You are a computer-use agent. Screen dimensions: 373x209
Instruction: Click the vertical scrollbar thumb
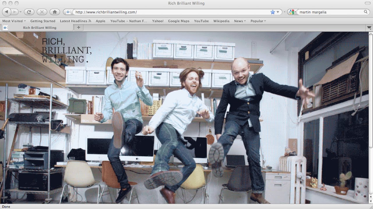tap(371, 90)
